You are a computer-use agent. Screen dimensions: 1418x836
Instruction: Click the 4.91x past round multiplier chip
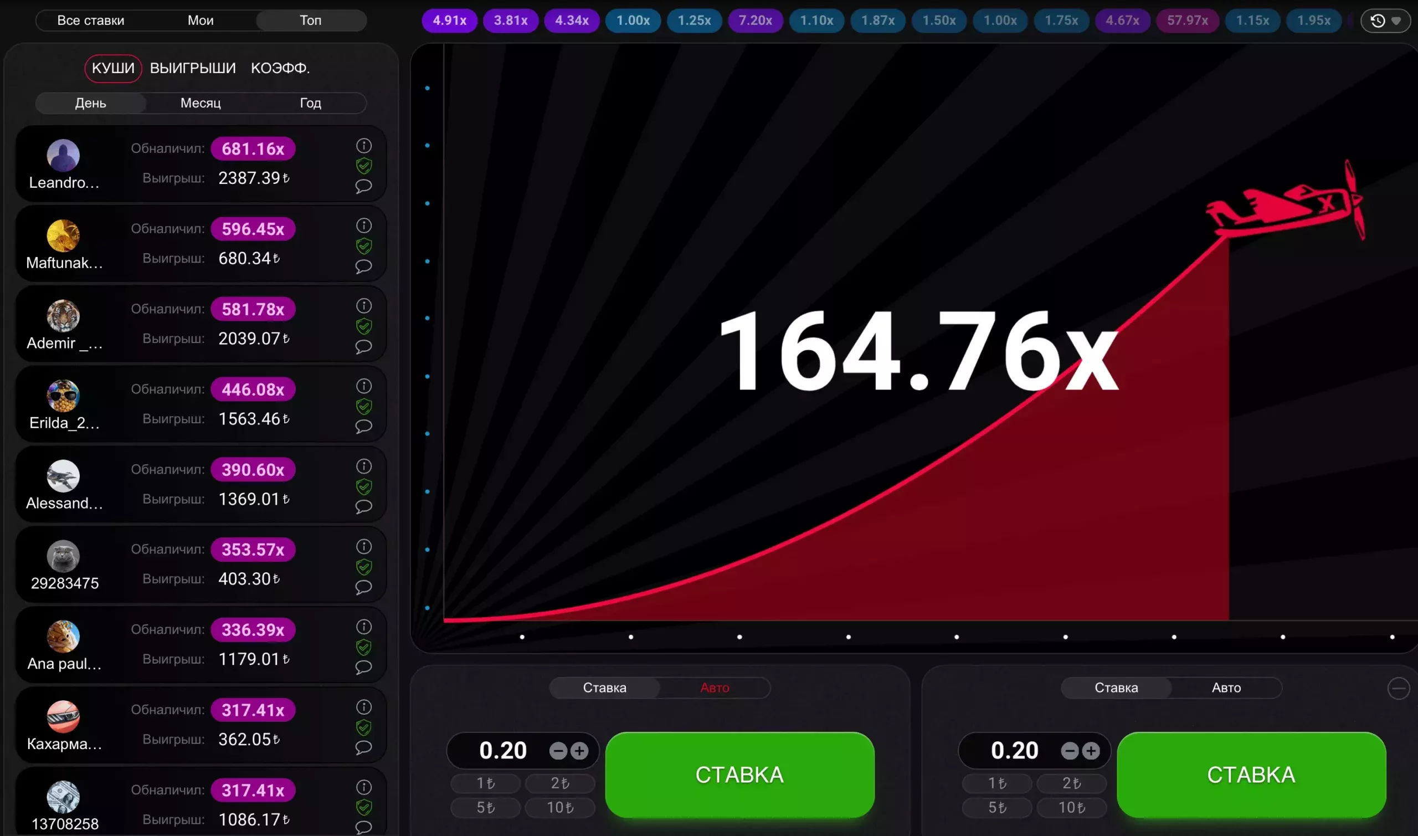[x=449, y=20]
